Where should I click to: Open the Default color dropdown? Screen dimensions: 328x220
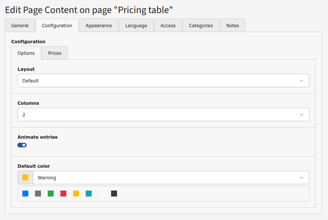tap(171, 177)
